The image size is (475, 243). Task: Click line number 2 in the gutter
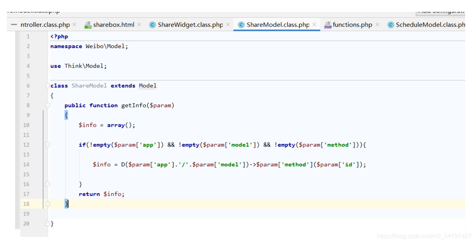[28, 46]
